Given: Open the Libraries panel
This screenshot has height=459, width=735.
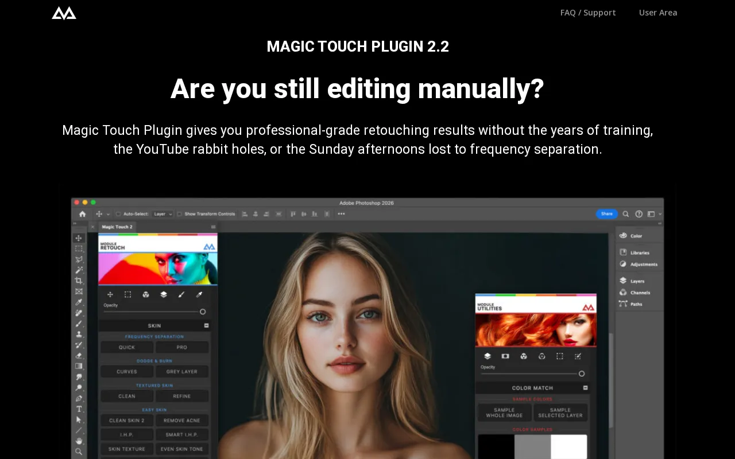Looking at the screenshot, I should point(634,252).
